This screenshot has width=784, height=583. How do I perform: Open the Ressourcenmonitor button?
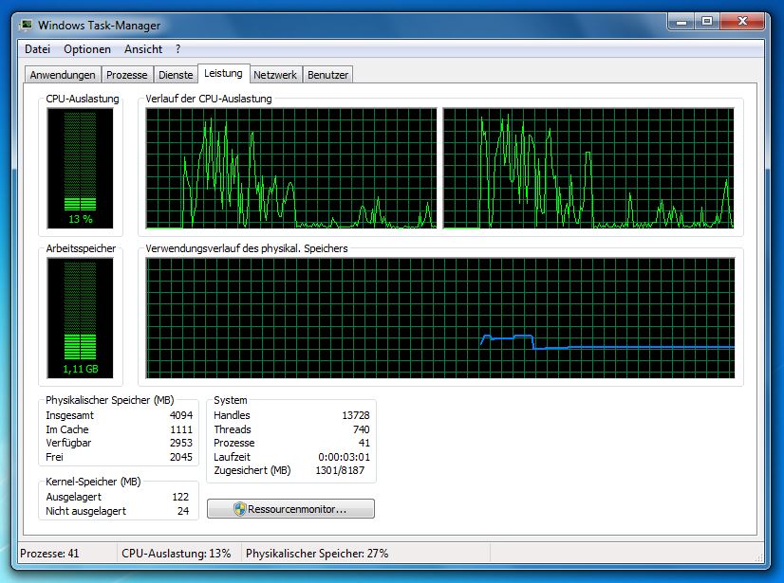point(290,508)
